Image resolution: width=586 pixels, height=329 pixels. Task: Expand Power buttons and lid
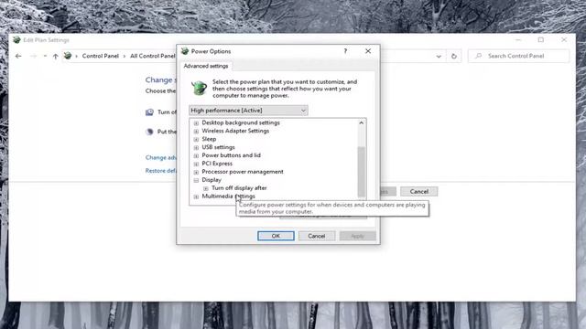pyautogui.click(x=196, y=156)
